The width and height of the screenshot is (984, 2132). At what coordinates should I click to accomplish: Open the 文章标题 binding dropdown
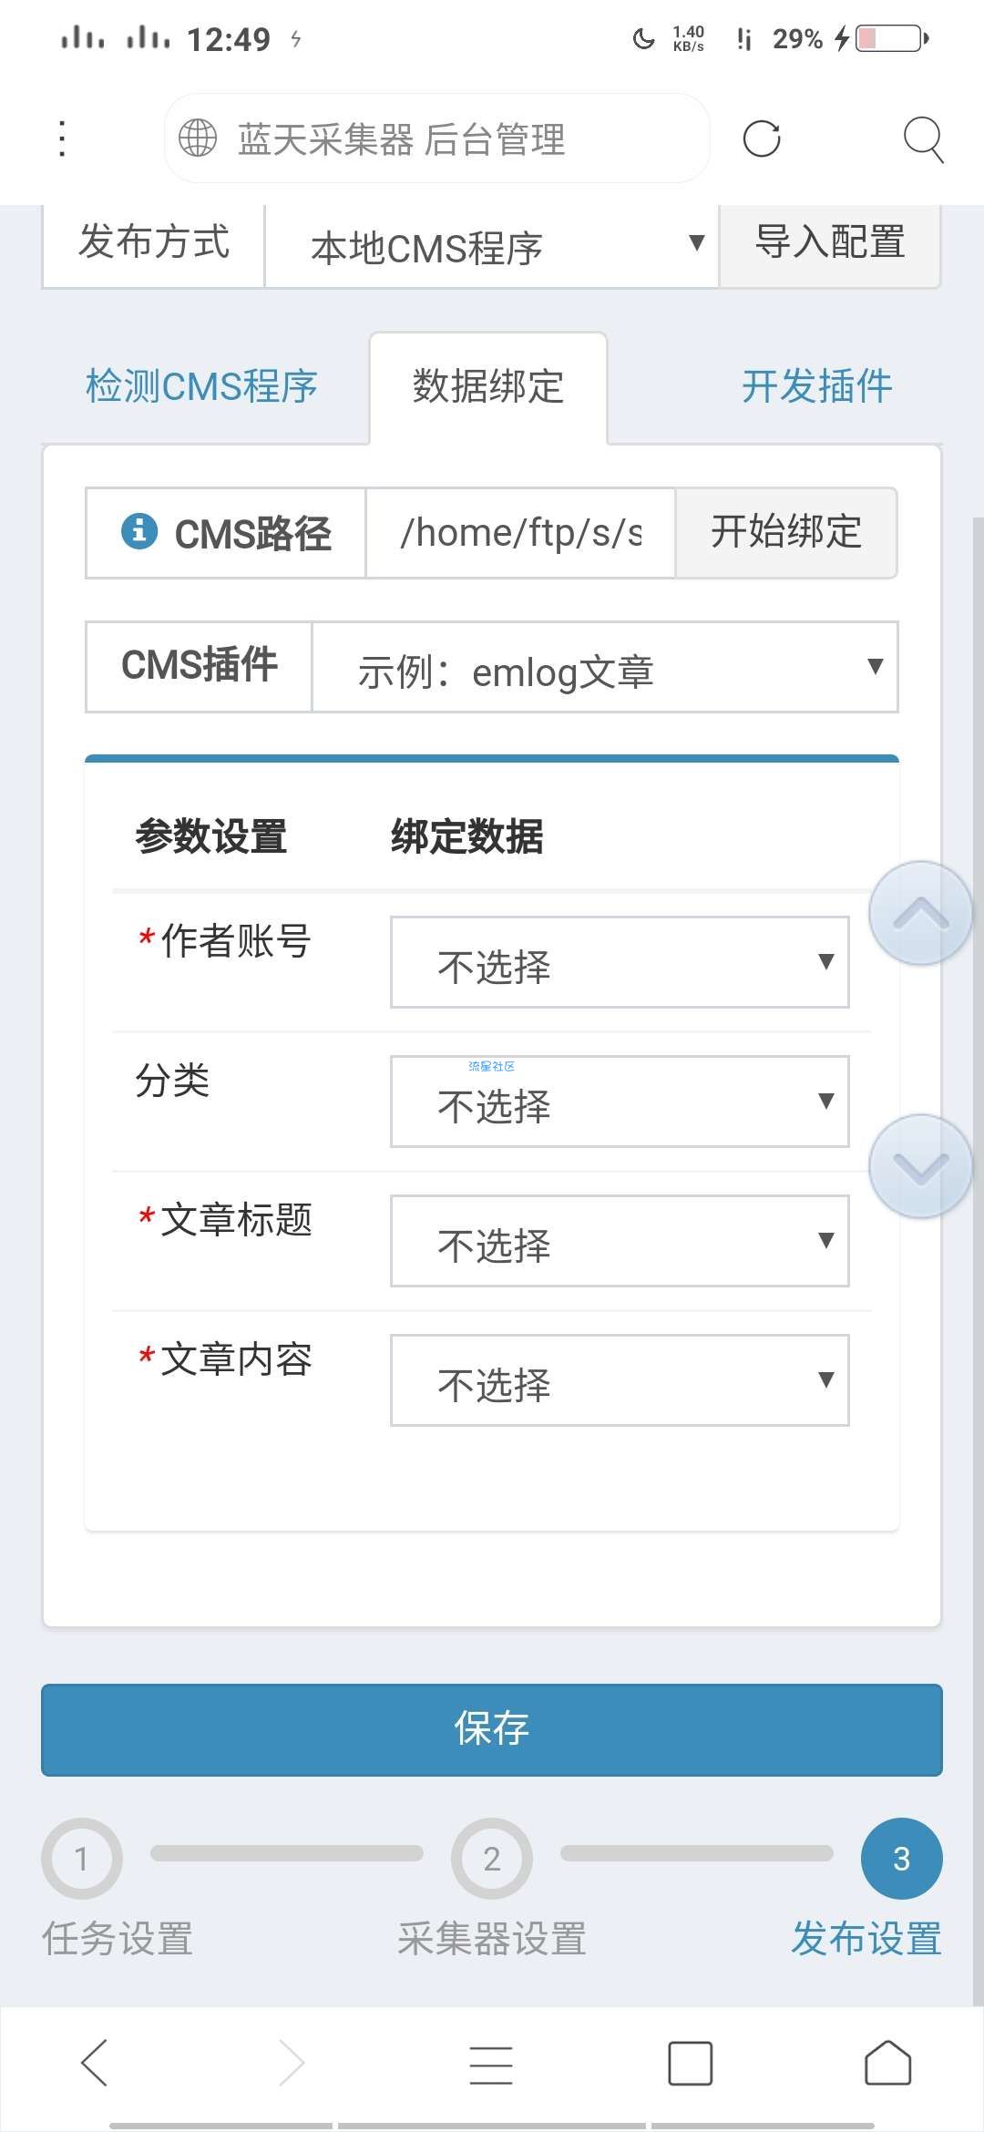pos(620,1241)
